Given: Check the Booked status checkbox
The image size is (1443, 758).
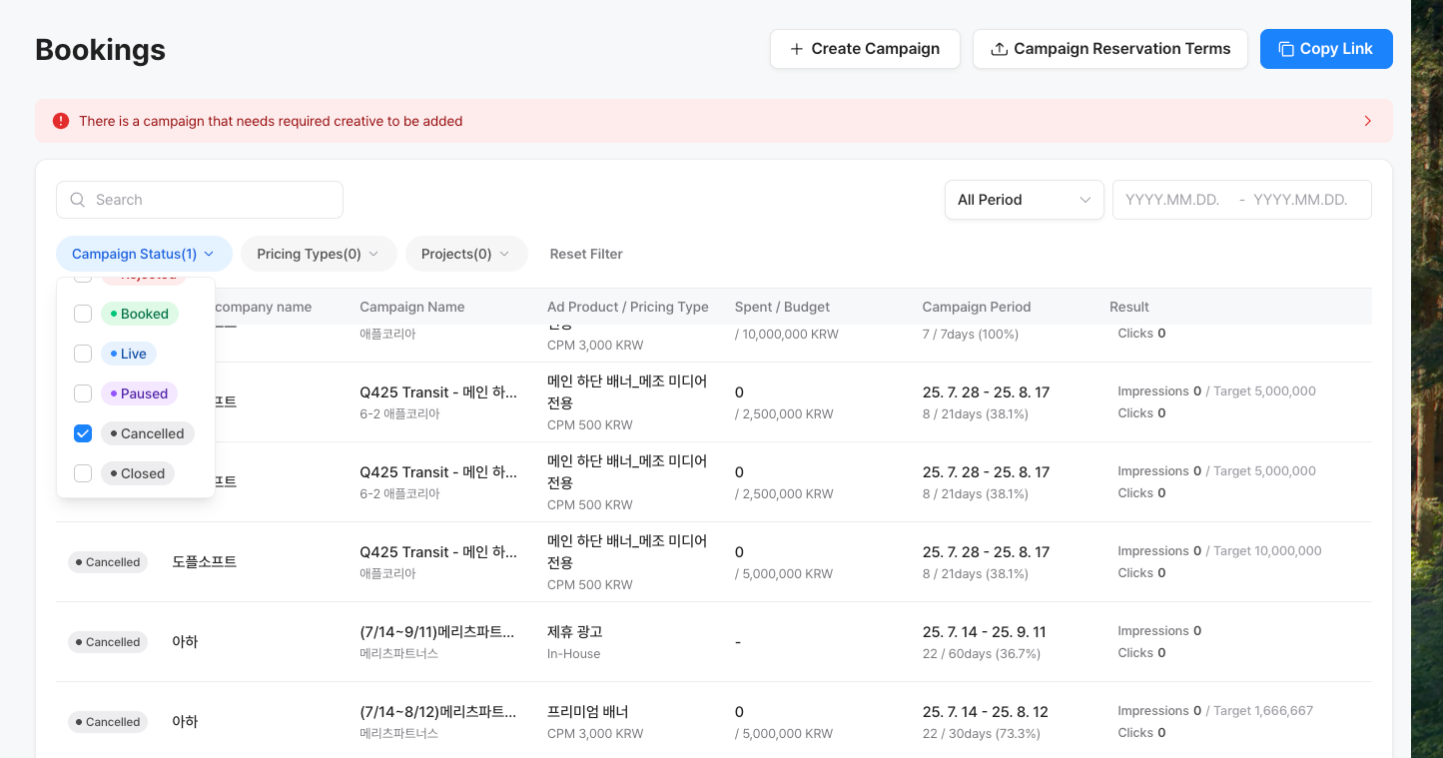Looking at the screenshot, I should tap(83, 314).
